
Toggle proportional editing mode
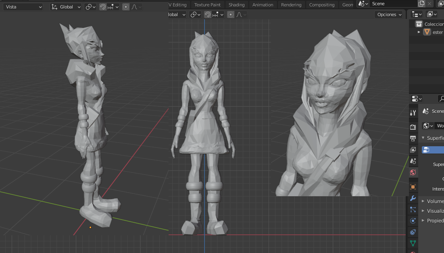tap(126, 7)
